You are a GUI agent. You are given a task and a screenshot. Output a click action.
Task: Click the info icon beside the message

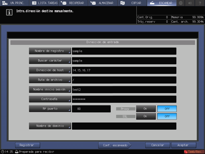(x=9, y=12)
